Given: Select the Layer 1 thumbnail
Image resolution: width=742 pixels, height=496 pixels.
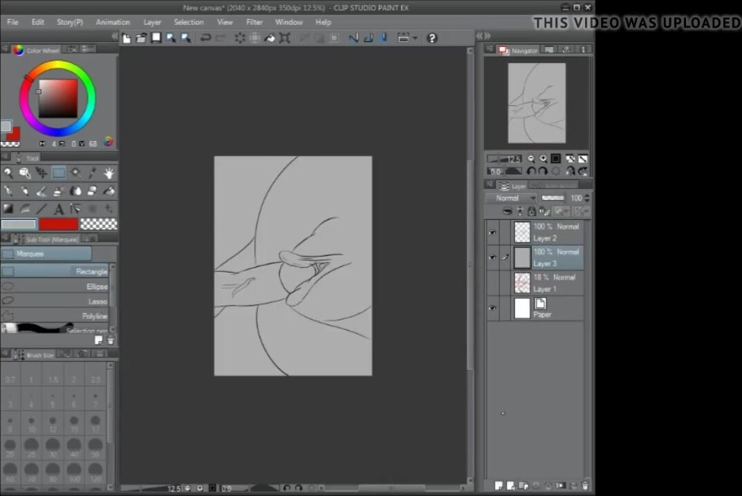Looking at the screenshot, I should click(522, 283).
